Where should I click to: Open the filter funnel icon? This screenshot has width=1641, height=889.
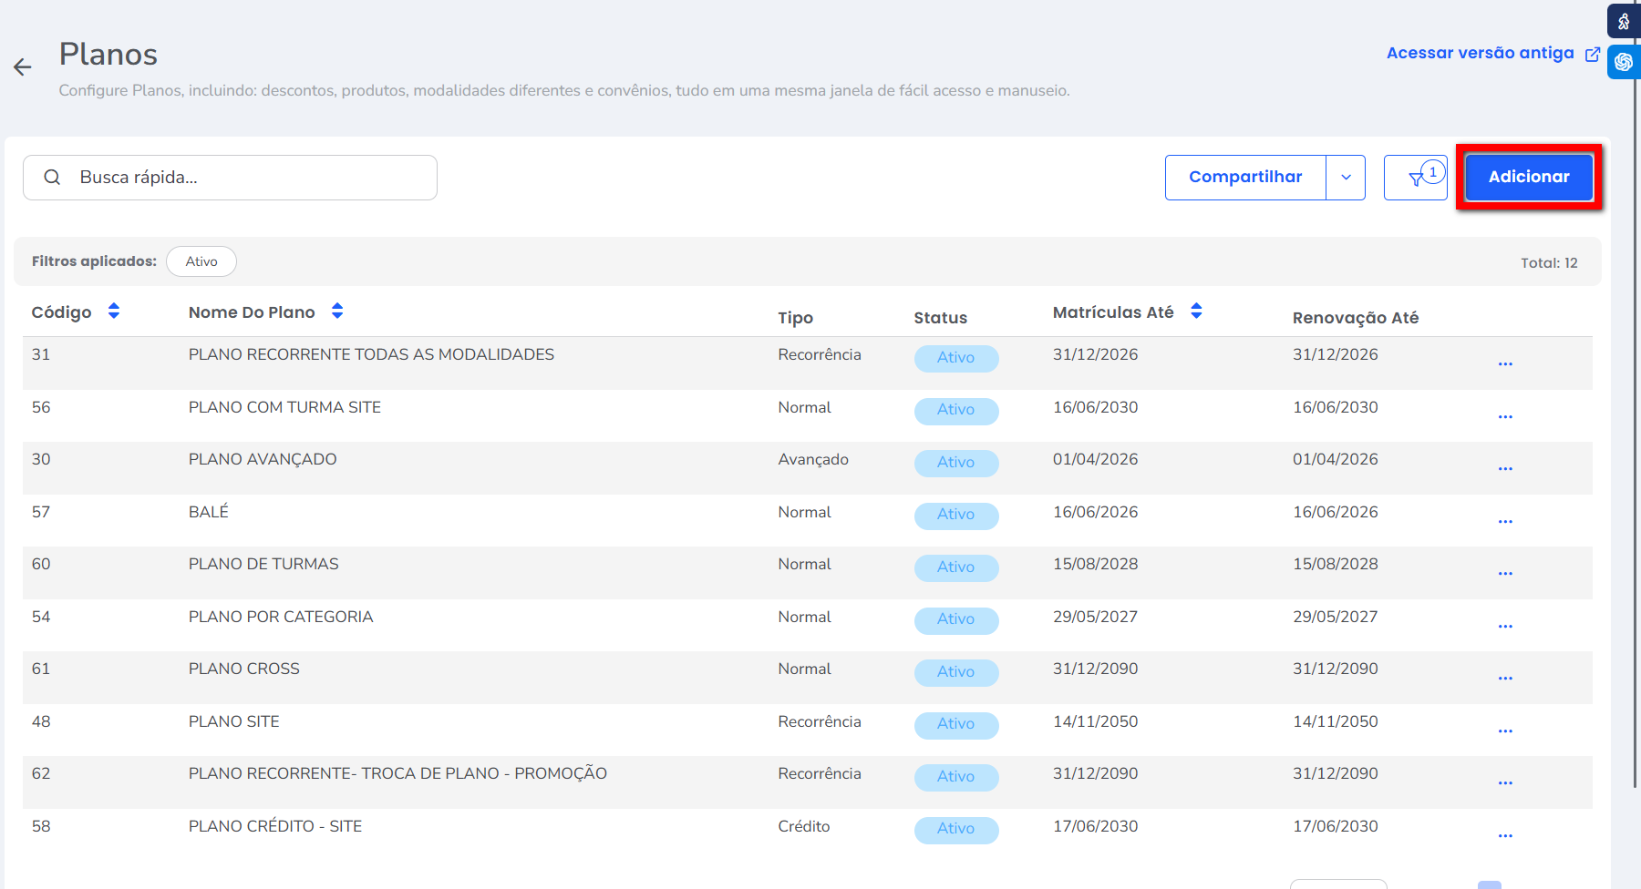point(1416,178)
